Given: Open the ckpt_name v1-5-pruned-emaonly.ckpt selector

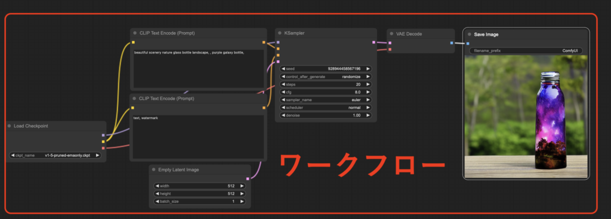Looking at the screenshot, I should 55,155.
